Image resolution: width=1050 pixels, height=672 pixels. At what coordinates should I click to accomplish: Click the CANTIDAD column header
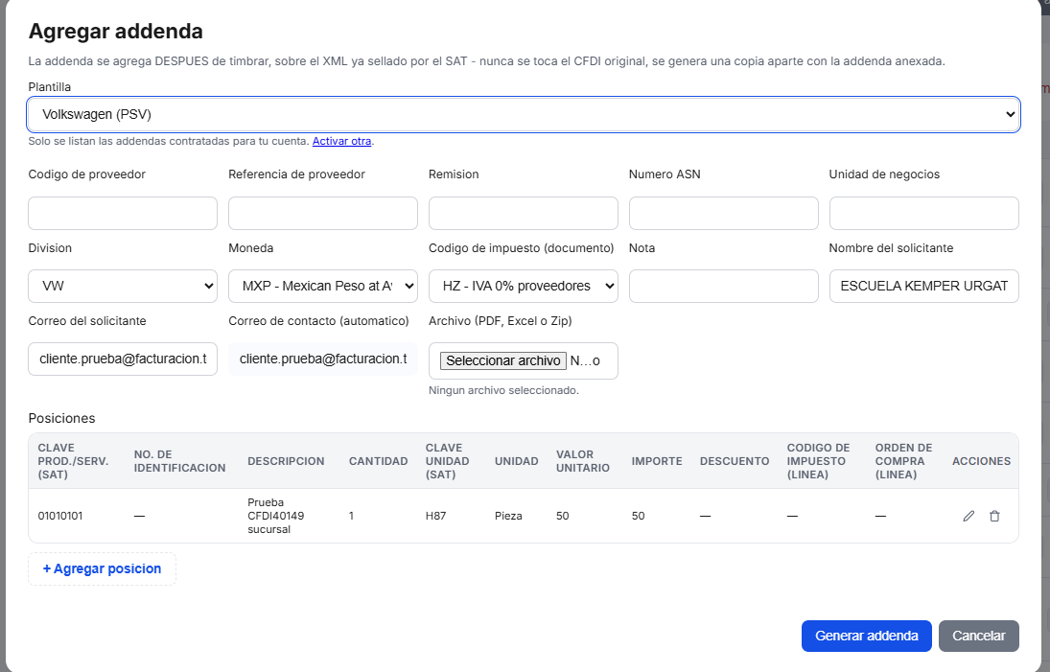point(379,461)
